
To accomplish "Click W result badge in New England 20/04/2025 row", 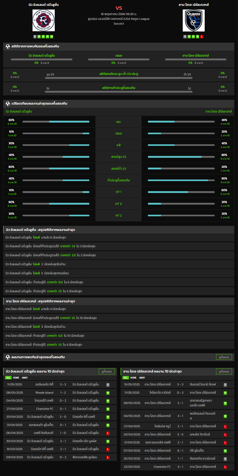I will [x=108, y=417].
